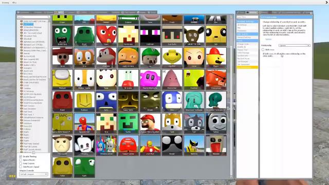
Task: Select Attack On Titan category in tree
Action: click(x=30, y=62)
